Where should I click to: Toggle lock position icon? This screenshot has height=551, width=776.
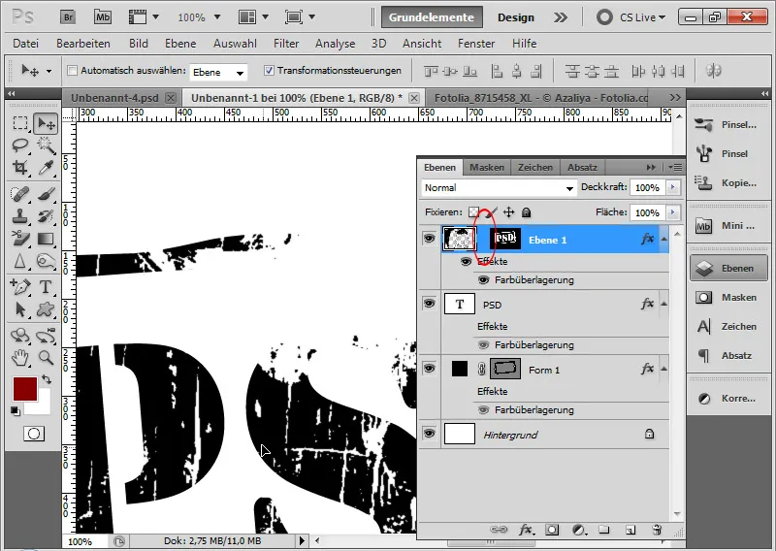coord(508,212)
